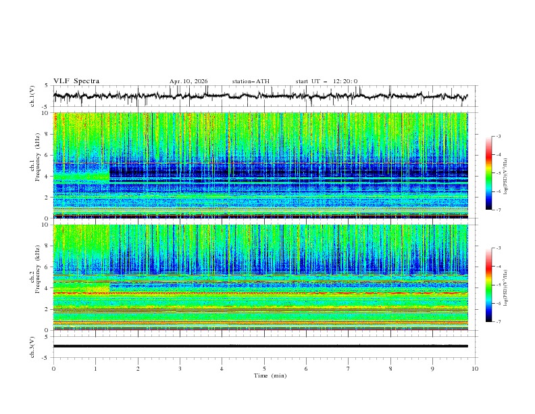Click the date 'Apr. 10, 2026'

188,81
